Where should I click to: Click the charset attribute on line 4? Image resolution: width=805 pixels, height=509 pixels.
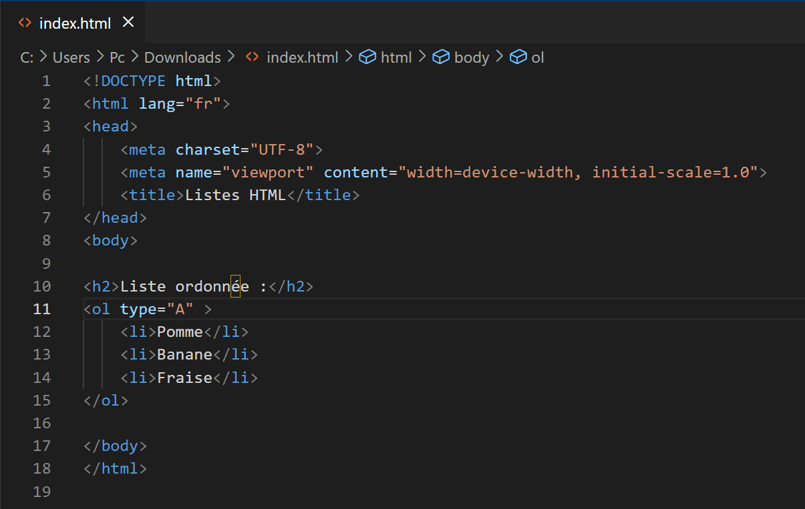[x=208, y=149]
